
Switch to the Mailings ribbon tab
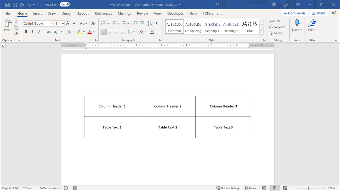tap(124, 13)
